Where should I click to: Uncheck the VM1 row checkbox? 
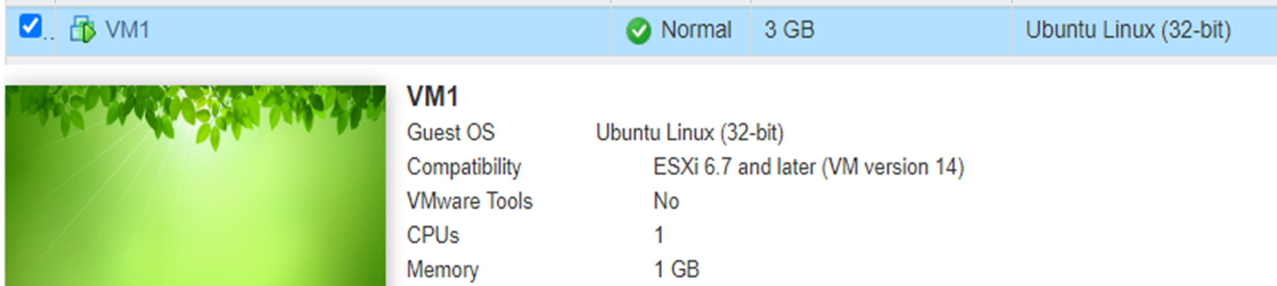(x=29, y=27)
